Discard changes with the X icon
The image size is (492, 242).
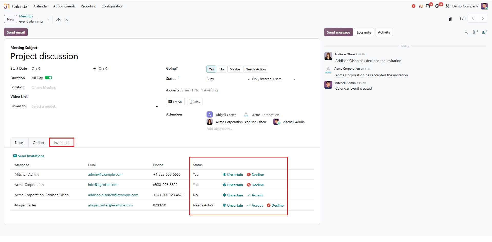[x=67, y=20]
